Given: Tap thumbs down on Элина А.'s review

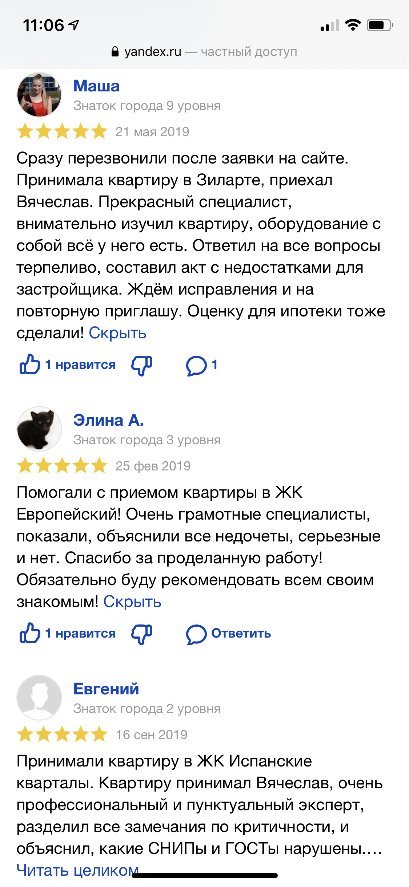Looking at the screenshot, I should 142,634.
